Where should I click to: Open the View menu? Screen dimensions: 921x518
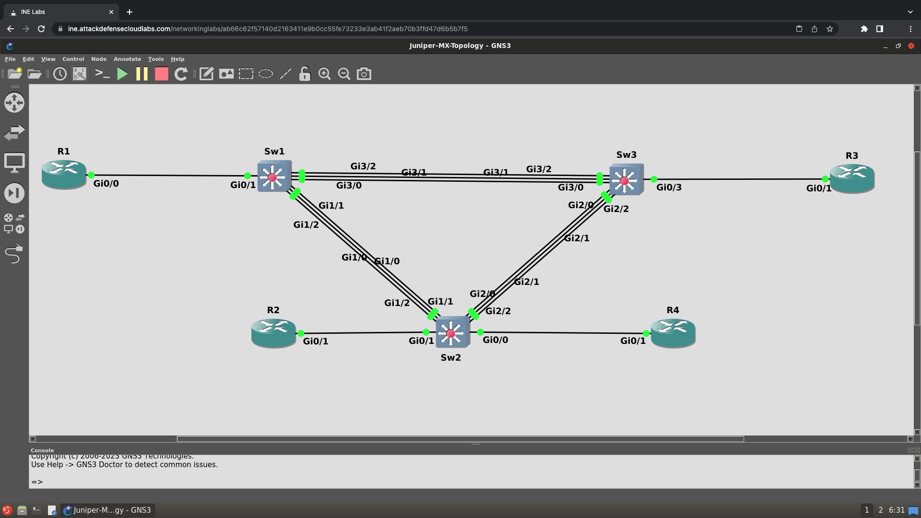[48, 59]
